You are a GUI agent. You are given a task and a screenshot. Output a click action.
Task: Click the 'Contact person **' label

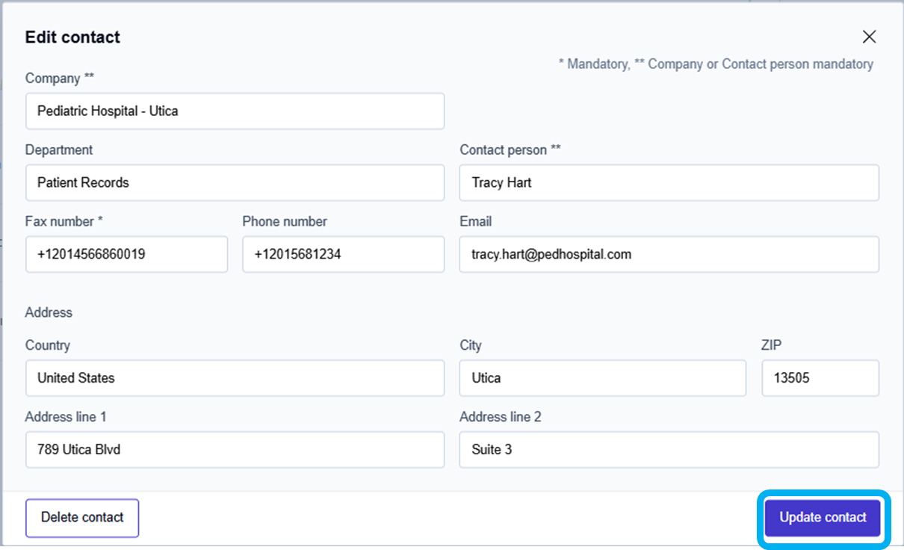[510, 150]
